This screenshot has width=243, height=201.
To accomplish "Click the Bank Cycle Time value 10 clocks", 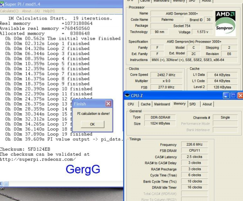I will (194, 181).
